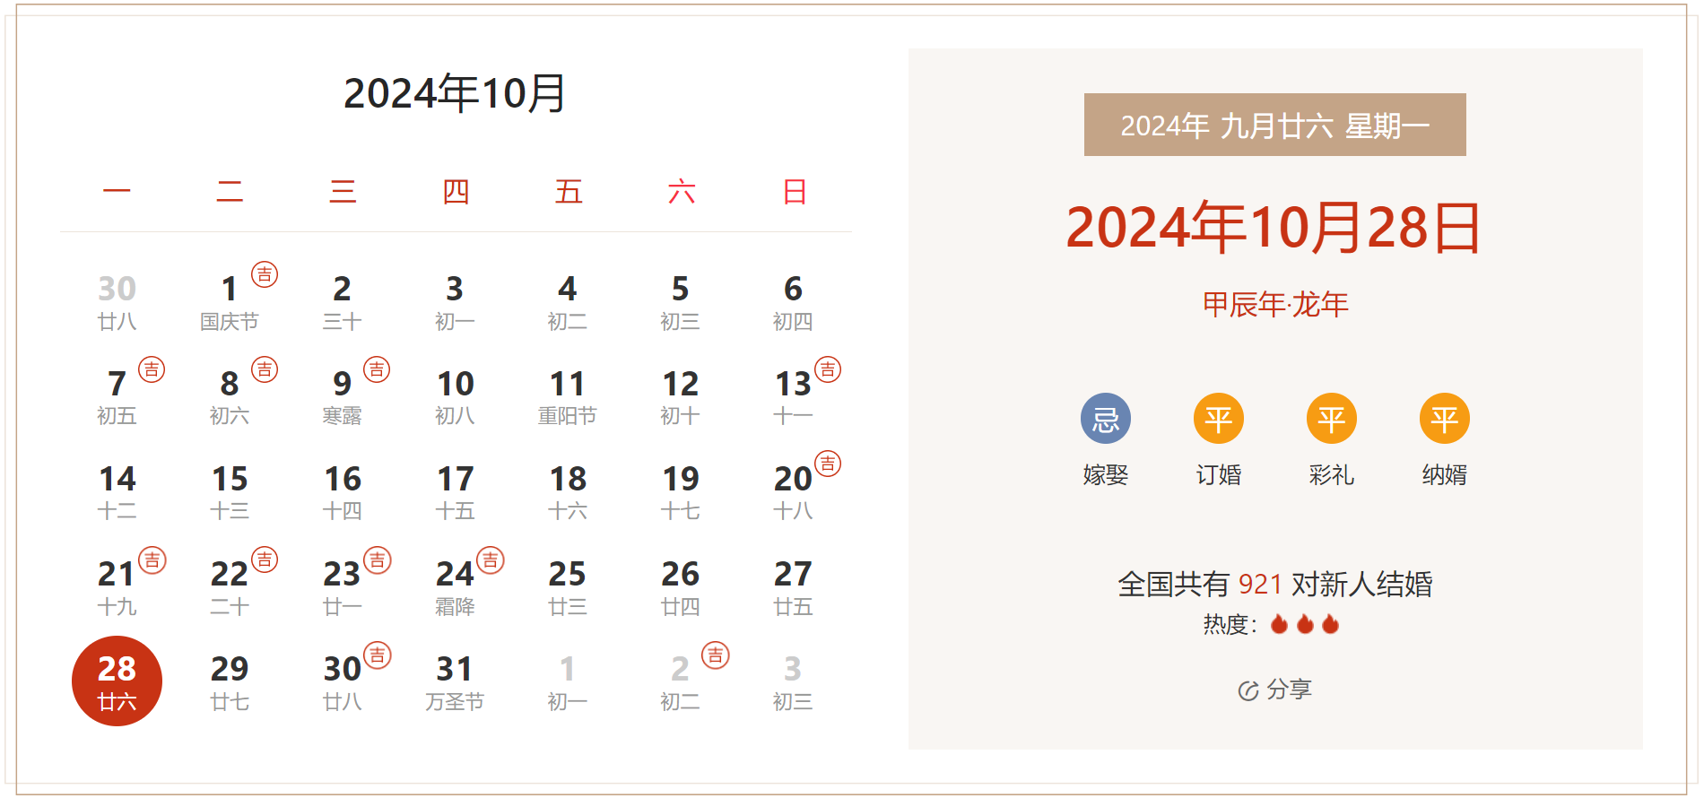Choose October 3 初一
Screen dimensions: 1704x798
point(455,302)
